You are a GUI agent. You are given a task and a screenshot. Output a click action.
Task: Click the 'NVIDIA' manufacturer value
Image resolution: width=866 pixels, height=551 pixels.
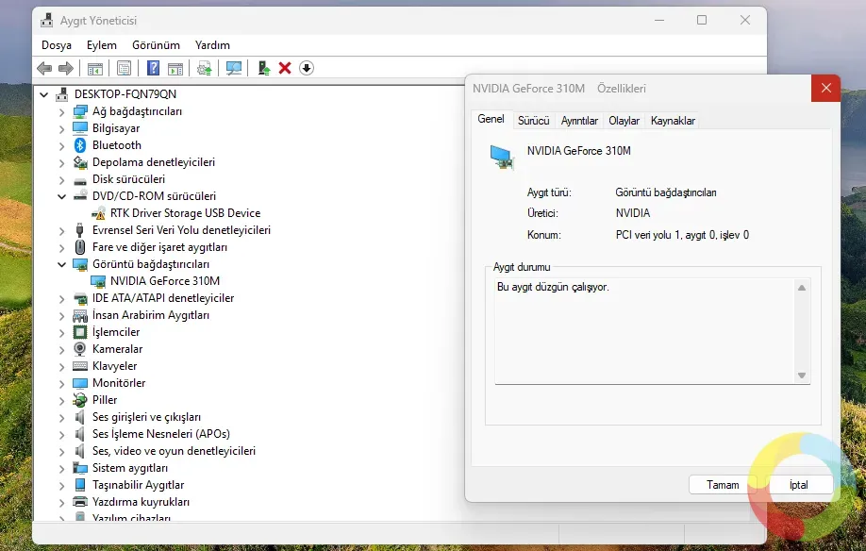coord(633,213)
